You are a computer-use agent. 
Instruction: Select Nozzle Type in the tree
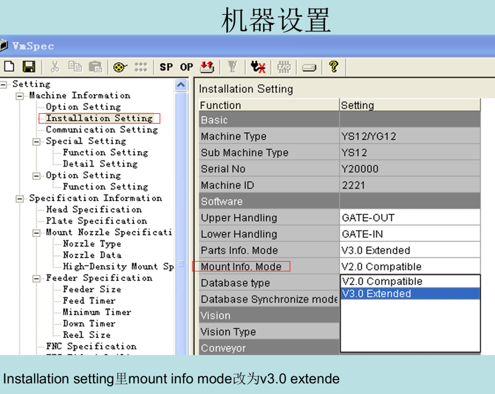(92, 243)
